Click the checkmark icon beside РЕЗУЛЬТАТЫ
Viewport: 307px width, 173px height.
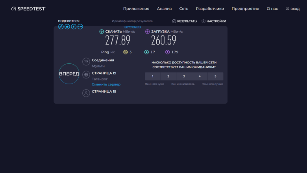click(x=174, y=21)
